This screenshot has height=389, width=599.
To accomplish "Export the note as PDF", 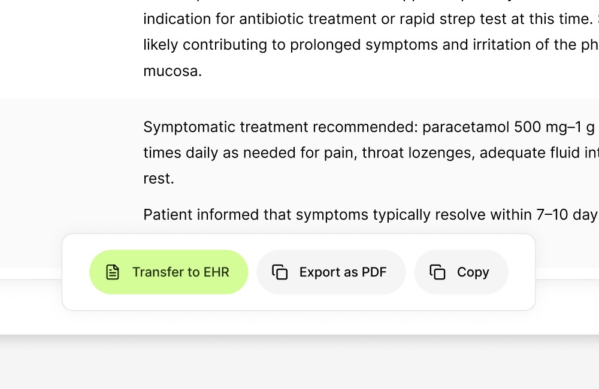I will click(x=331, y=272).
